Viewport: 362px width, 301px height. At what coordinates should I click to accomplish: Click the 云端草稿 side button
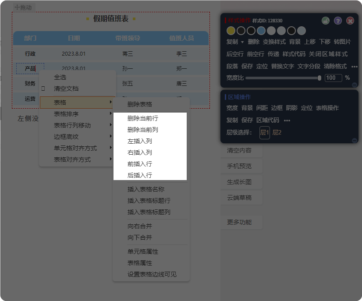[x=241, y=198]
